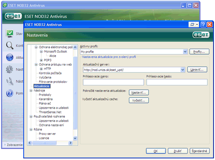
Task: Select Upozornenia a udalosti under Nástroje
Action: click(54, 108)
